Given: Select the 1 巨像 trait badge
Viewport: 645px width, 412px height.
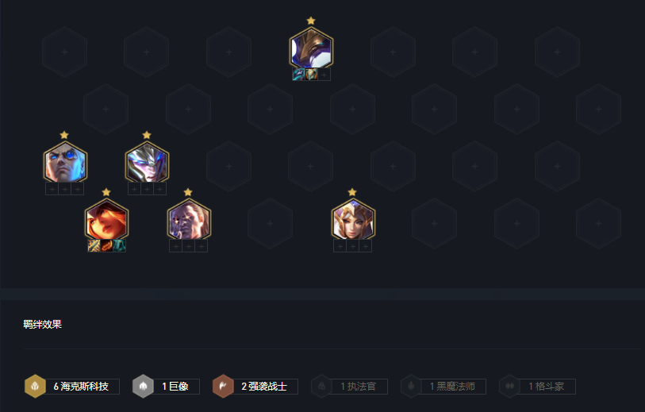Looking at the screenshot, I should pos(166,386).
